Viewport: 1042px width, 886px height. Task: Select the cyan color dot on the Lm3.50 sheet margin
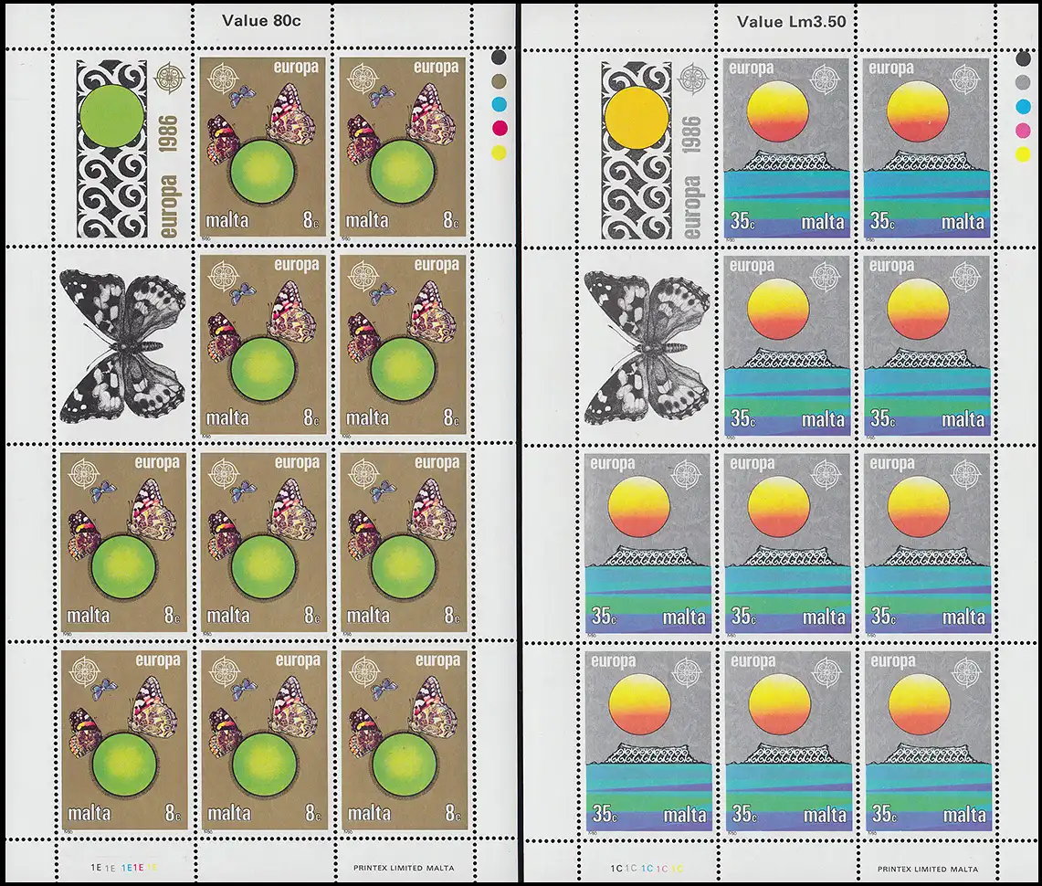pyautogui.click(x=1023, y=106)
